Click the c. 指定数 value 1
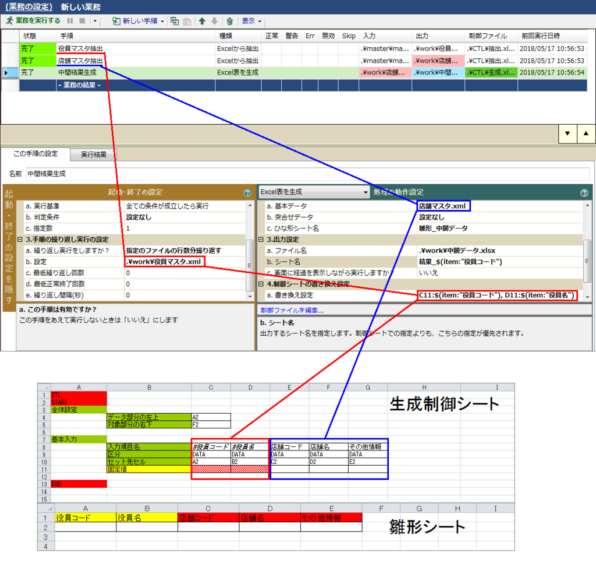596x570 pixels. [x=128, y=228]
